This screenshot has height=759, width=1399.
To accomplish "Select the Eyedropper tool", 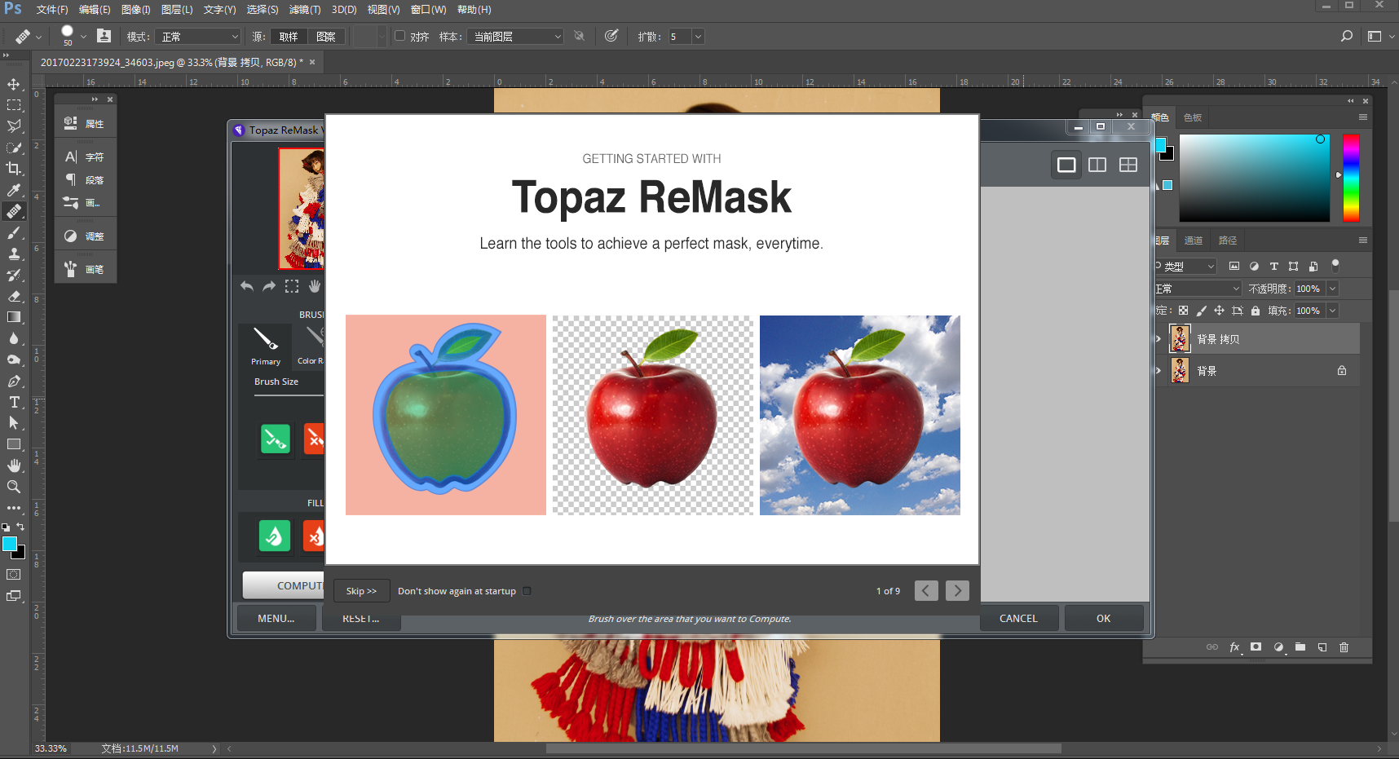I will (x=14, y=190).
